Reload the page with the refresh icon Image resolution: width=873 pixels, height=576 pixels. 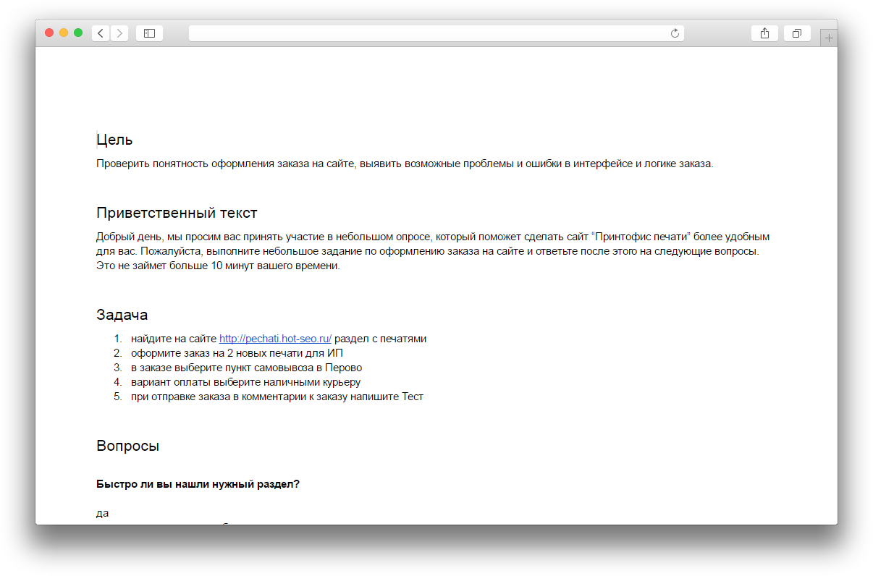click(x=675, y=33)
